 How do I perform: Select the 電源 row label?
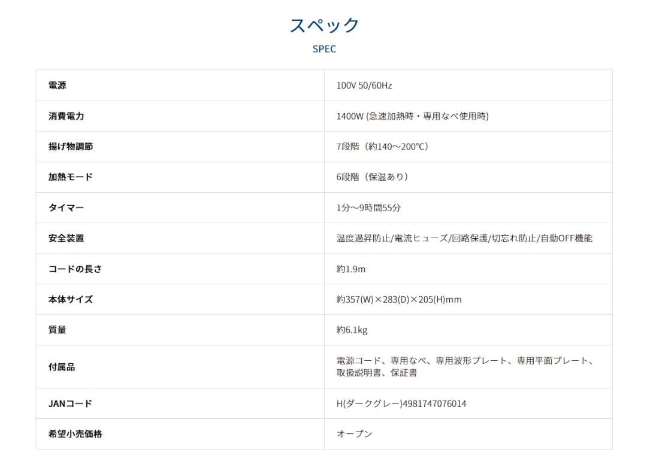tap(58, 86)
